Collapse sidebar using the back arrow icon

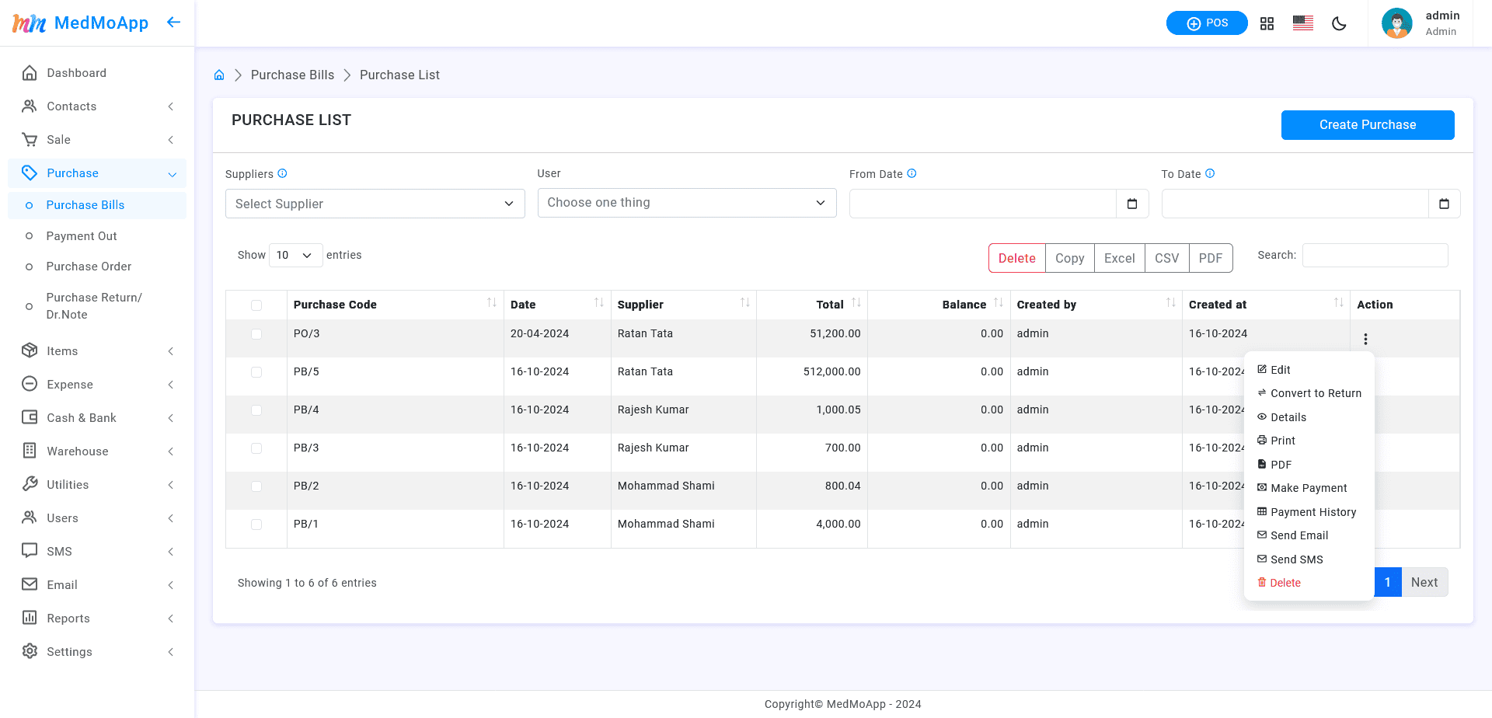173,23
